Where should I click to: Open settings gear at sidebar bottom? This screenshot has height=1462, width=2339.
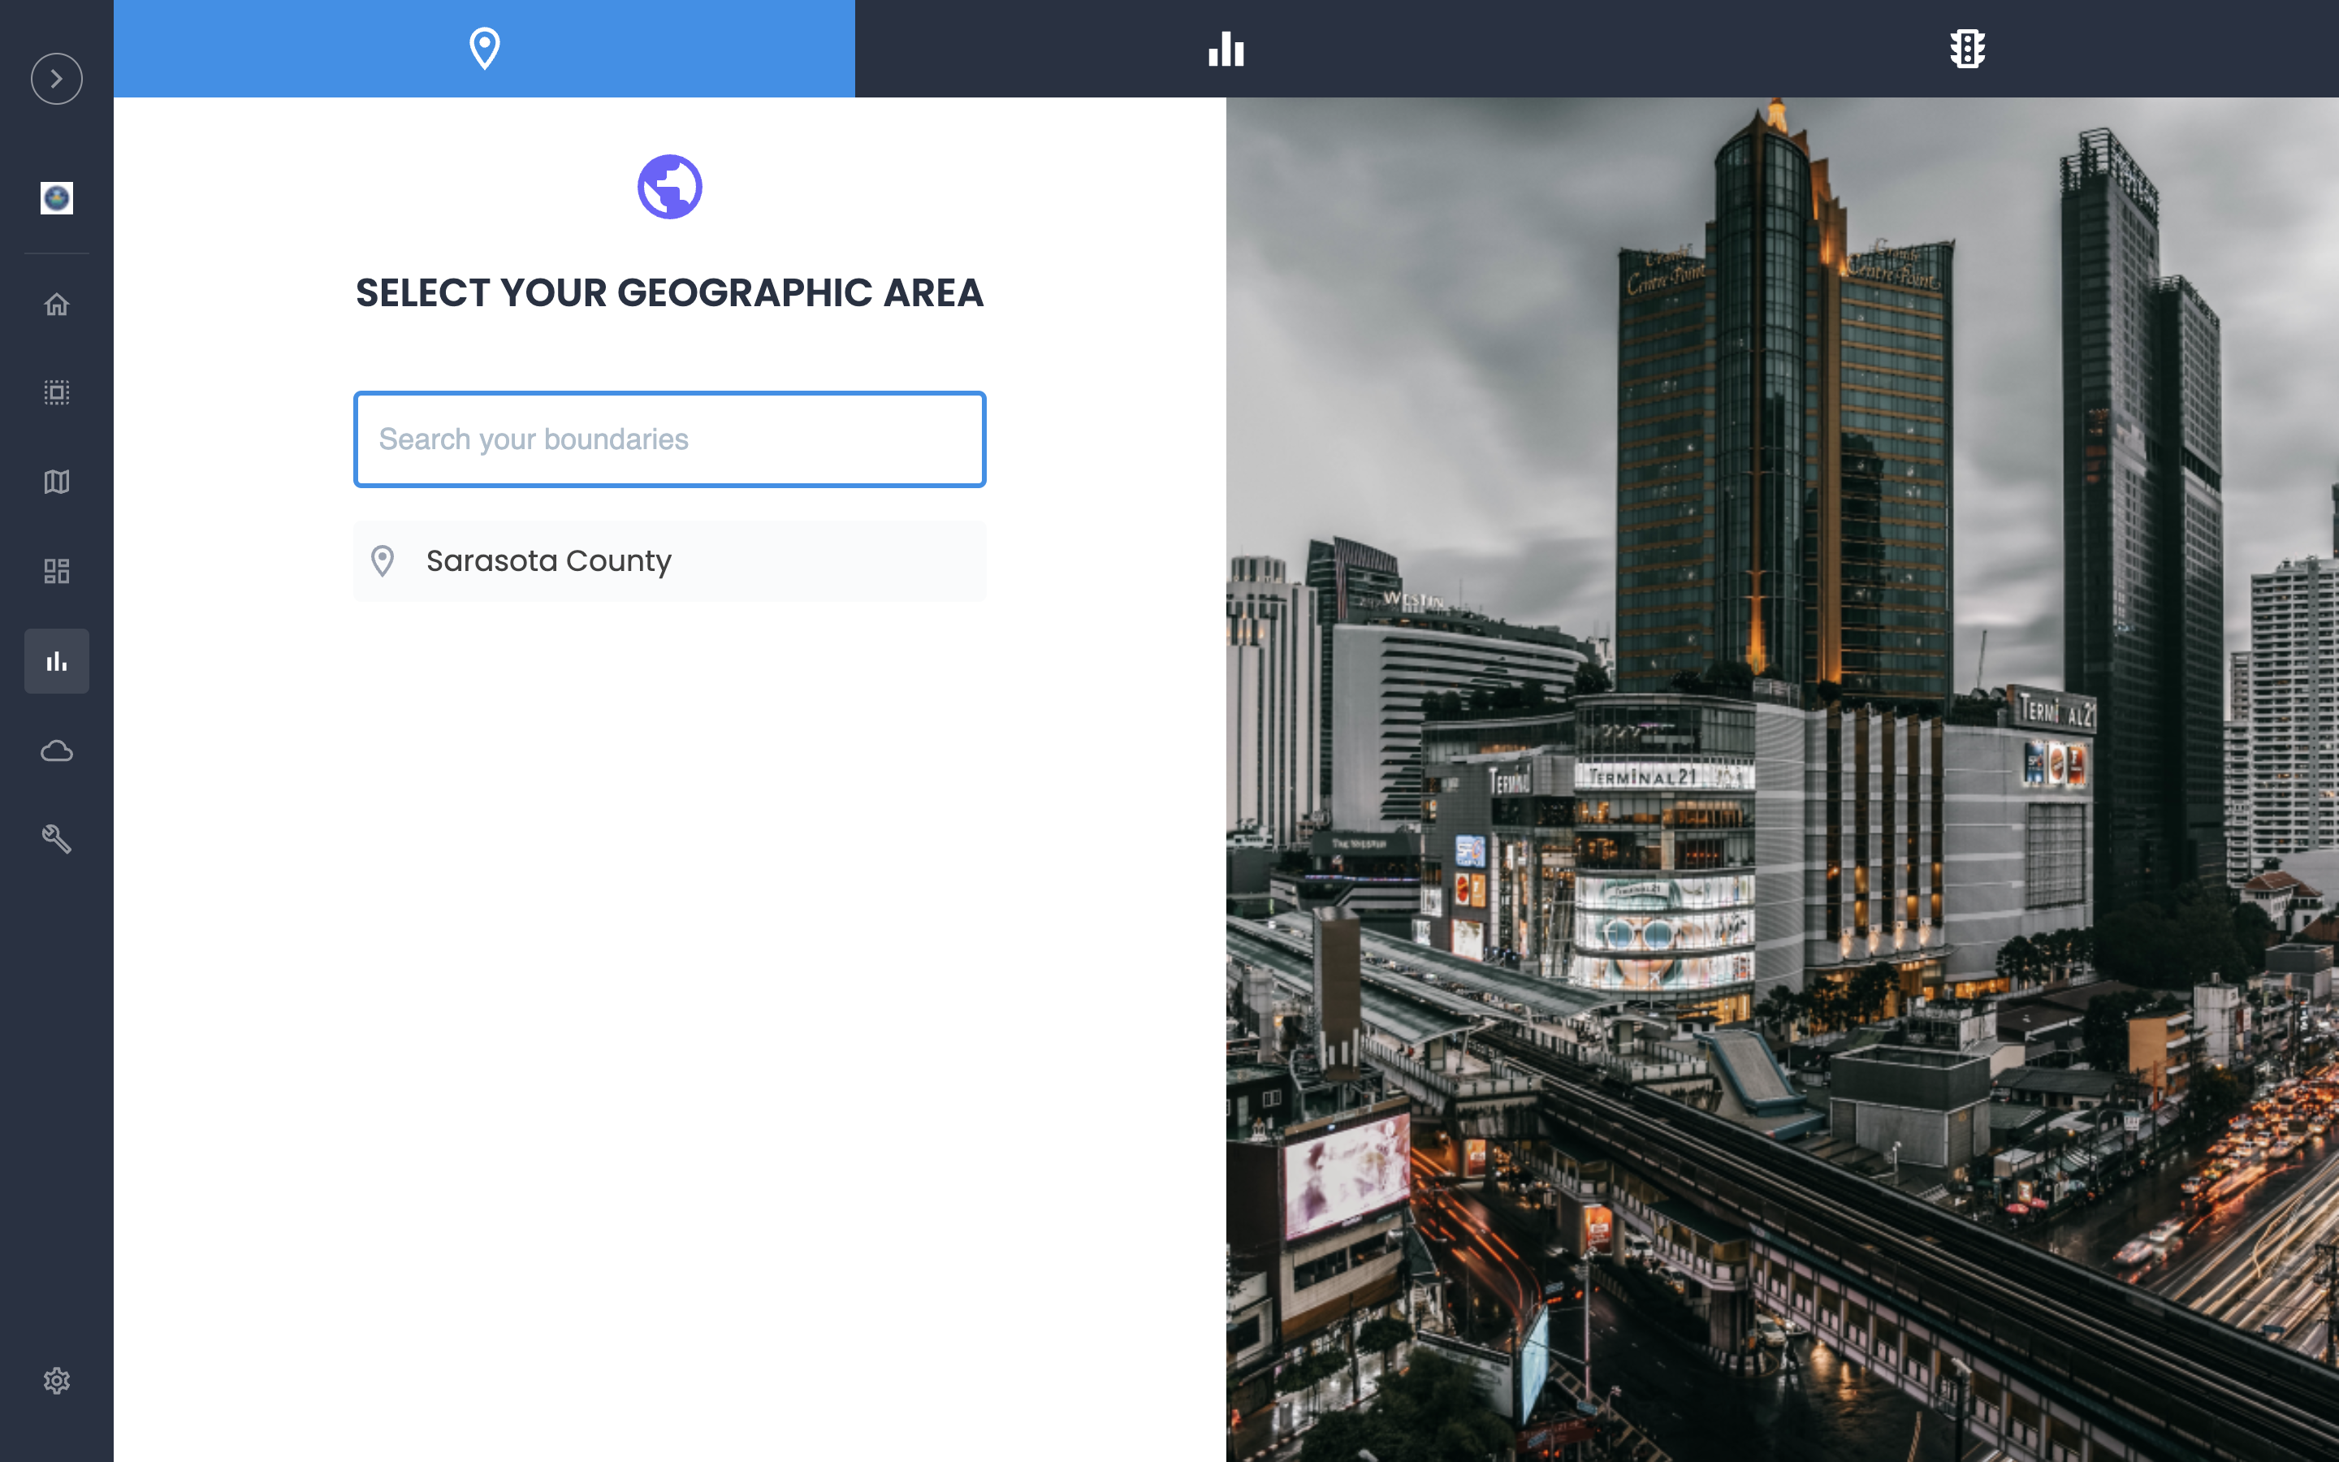pyautogui.click(x=56, y=1381)
